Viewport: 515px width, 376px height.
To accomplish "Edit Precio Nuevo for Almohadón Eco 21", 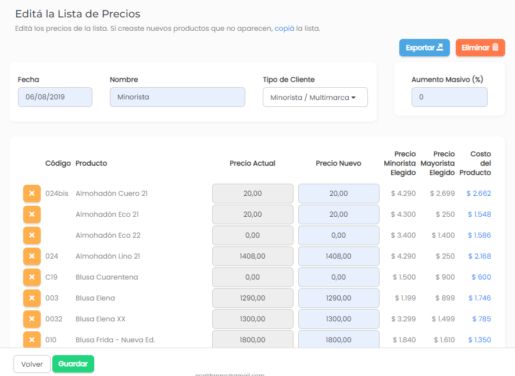I will coord(339,214).
